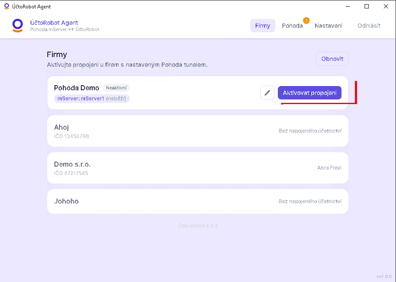Click the ÚčtoRobot logo in the header
This screenshot has width=396, height=282.
[18, 26]
